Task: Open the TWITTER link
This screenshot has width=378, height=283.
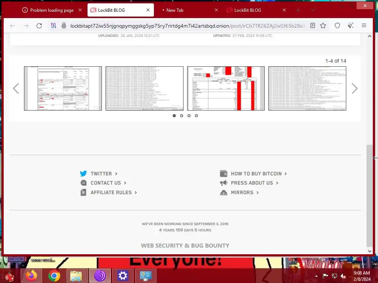Action: (101, 174)
